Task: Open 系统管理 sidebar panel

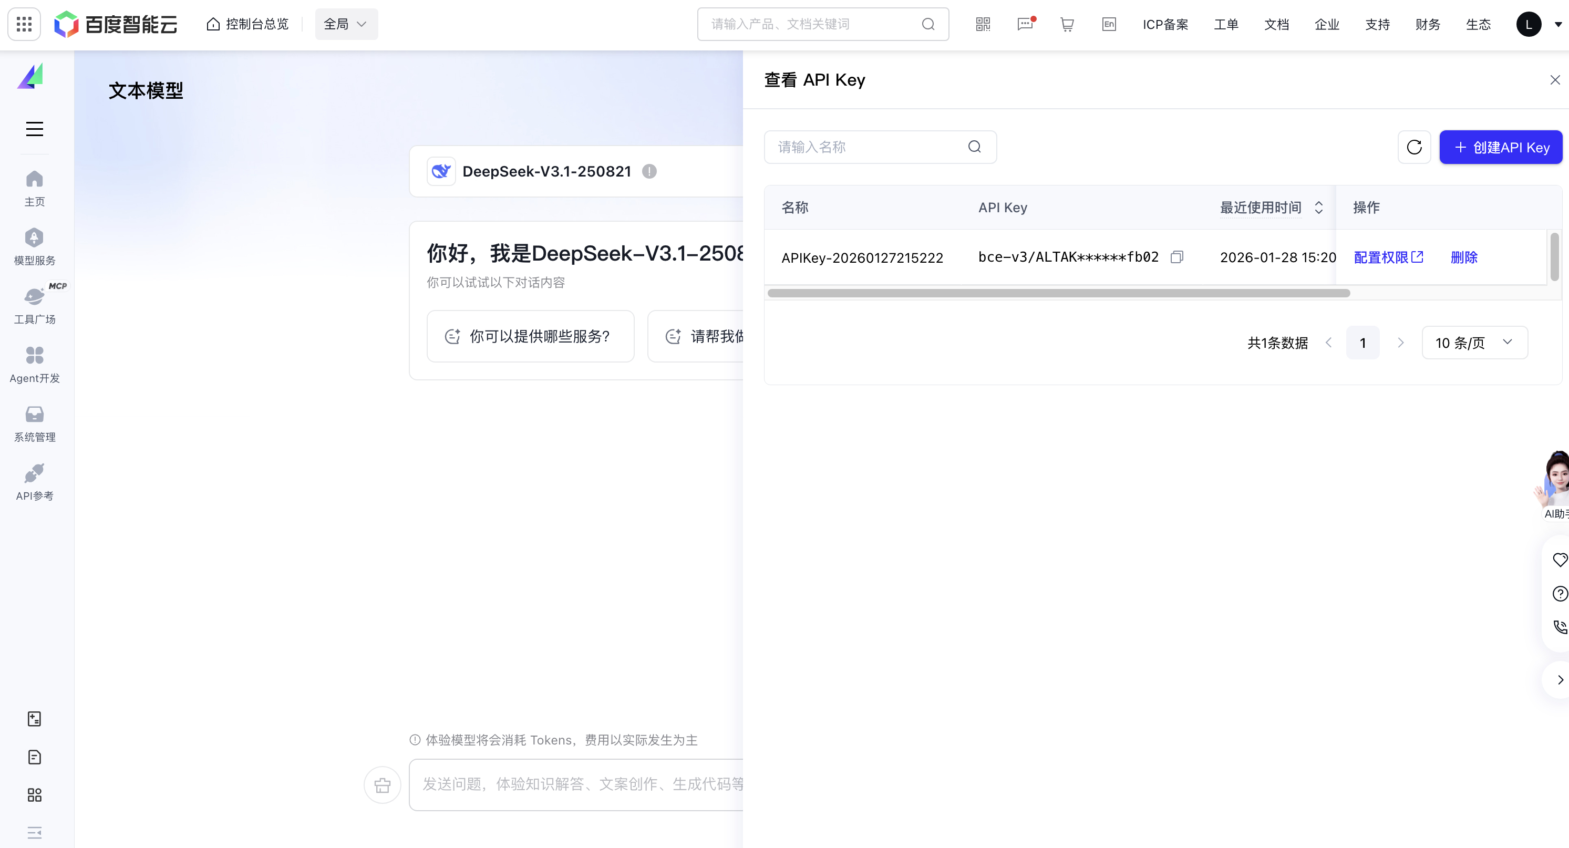Action: [x=34, y=422]
